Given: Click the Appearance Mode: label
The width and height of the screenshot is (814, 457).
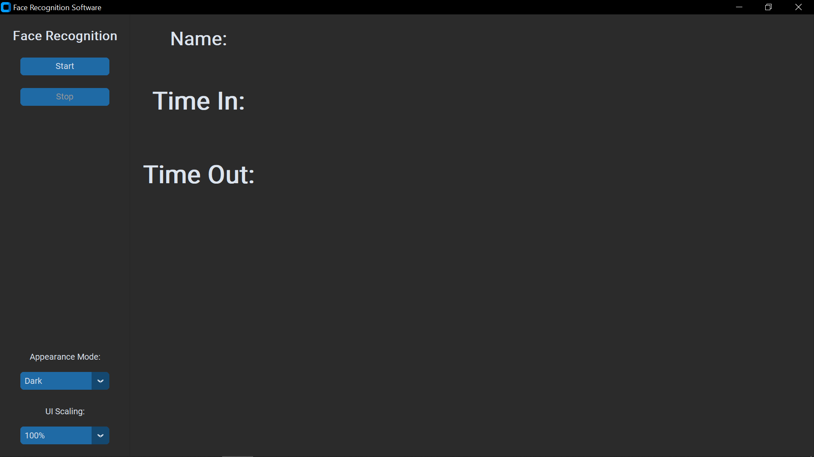Looking at the screenshot, I should (x=65, y=357).
